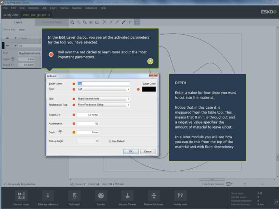Open Table top reference
This screenshot has height=209, width=279.
[x=48, y=196]
